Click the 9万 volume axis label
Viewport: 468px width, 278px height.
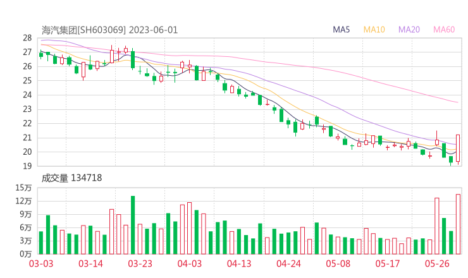(26, 214)
